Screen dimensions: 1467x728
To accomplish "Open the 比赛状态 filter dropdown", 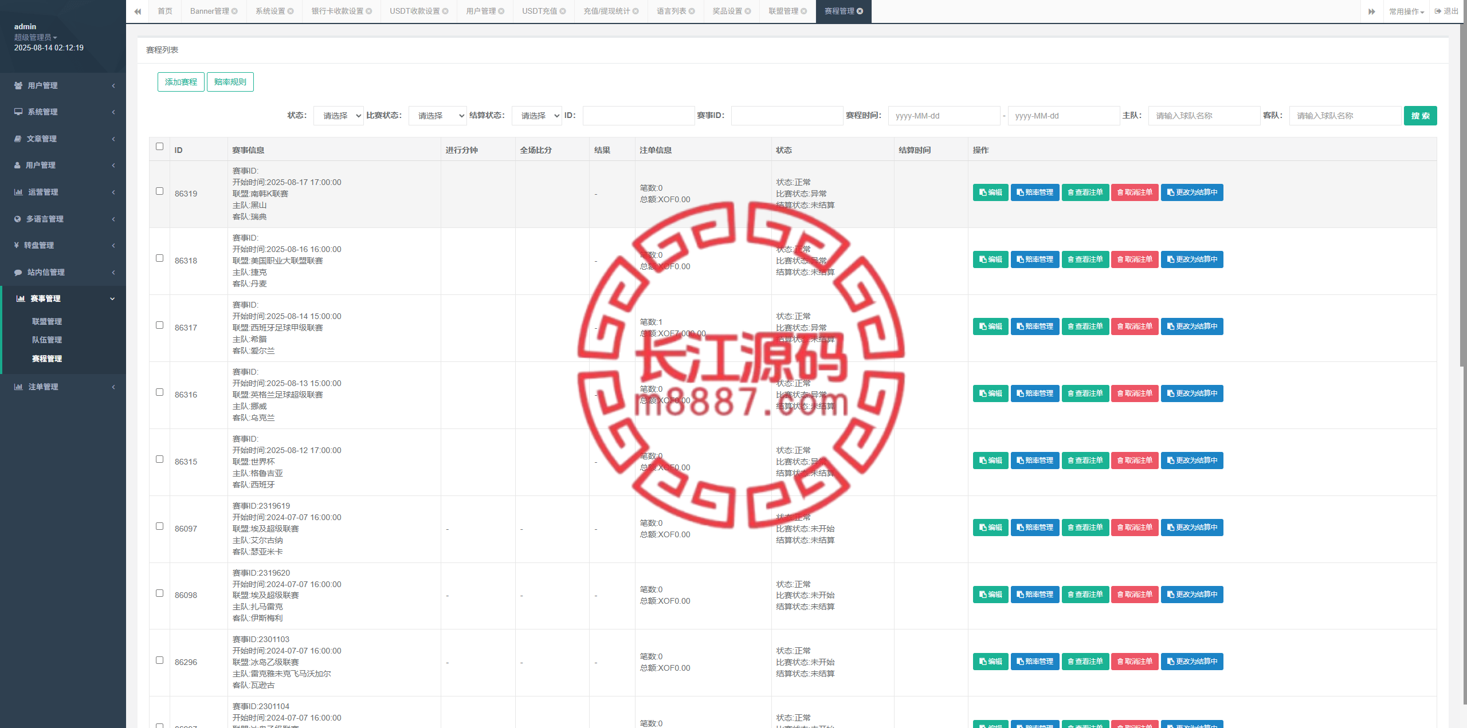I will coord(438,116).
